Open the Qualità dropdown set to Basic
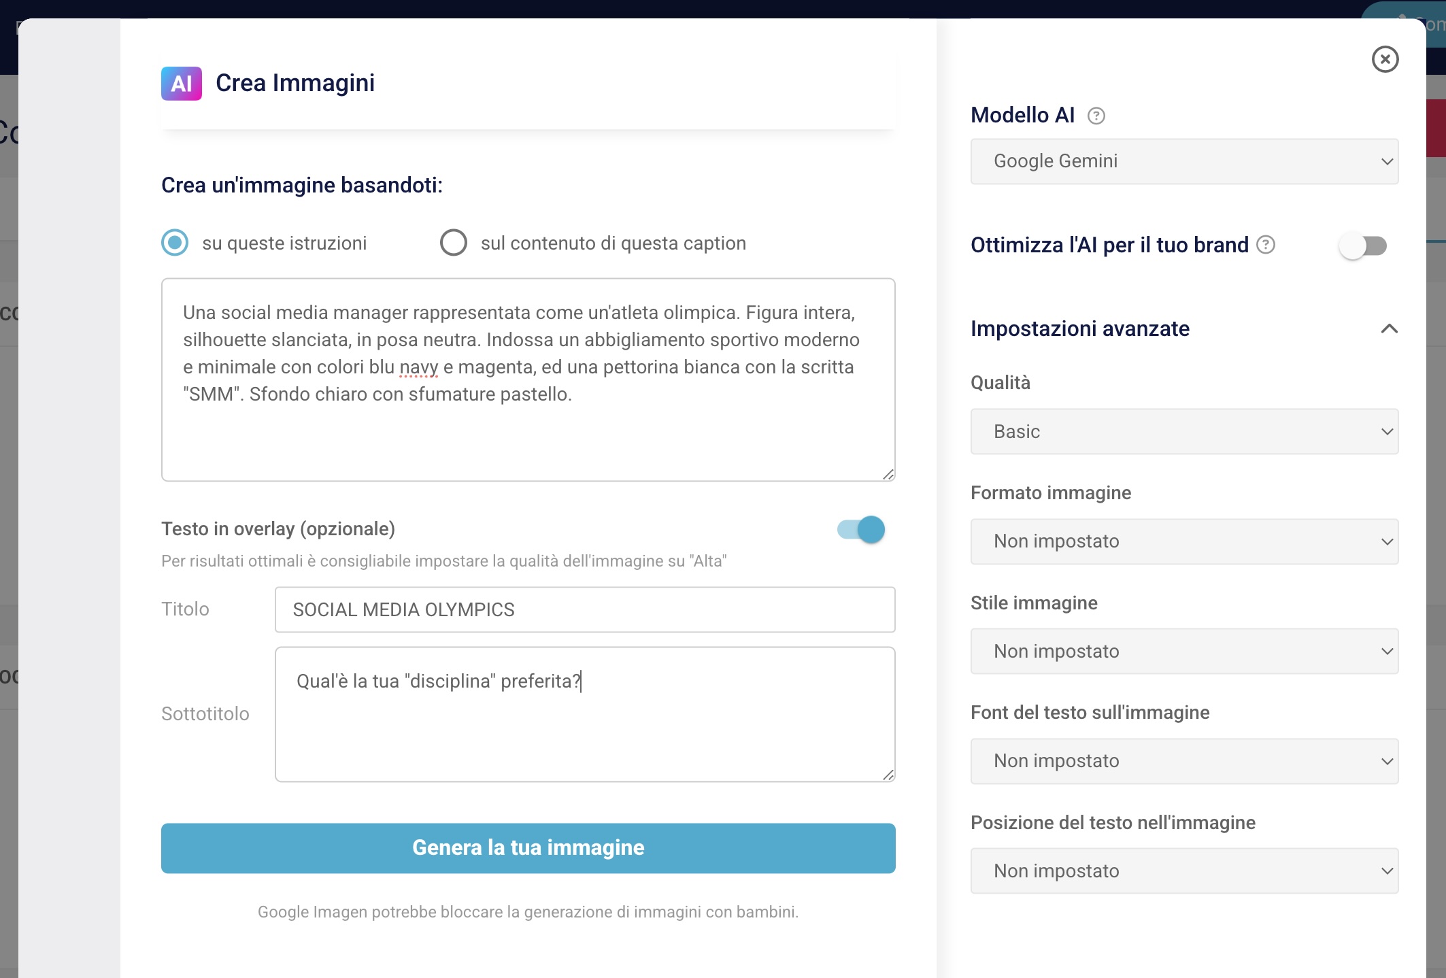The width and height of the screenshot is (1446, 978). click(1184, 432)
